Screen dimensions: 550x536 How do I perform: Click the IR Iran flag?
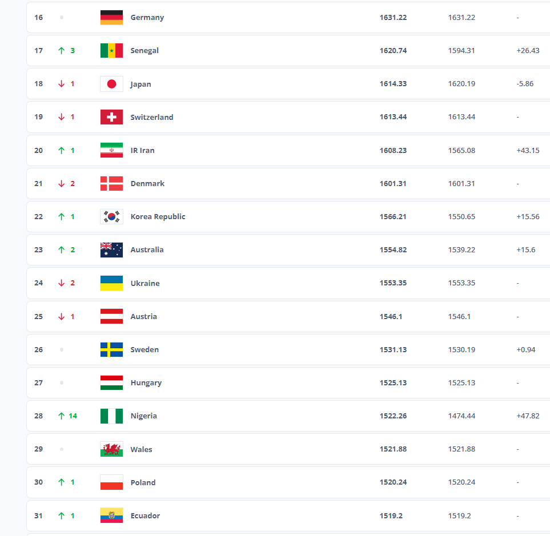(x=111, y=150)
